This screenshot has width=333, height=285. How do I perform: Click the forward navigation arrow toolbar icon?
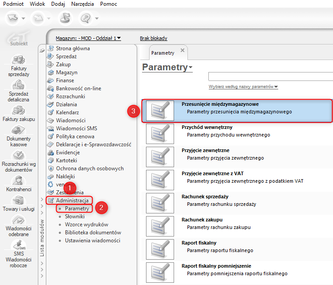point(38,18)
